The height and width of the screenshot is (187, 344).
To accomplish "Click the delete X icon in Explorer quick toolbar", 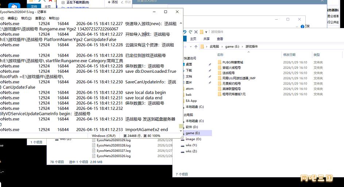I will (196, 32).
